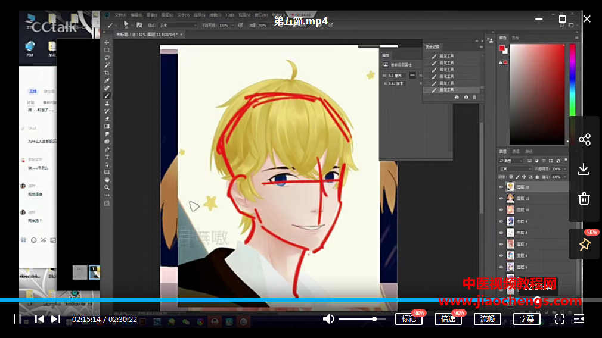Open the layer filter type dropdown
Screen dimensions: 602x338
point(511,161)
